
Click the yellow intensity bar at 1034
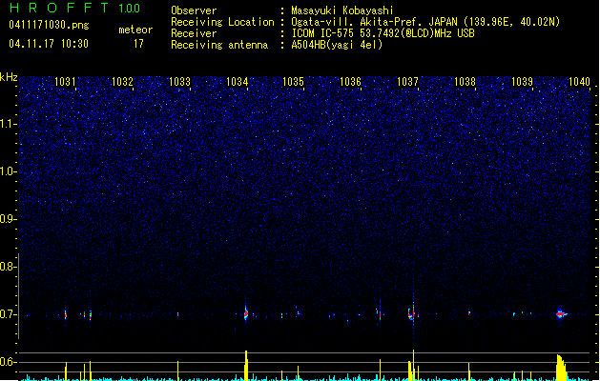coord(246,366)
